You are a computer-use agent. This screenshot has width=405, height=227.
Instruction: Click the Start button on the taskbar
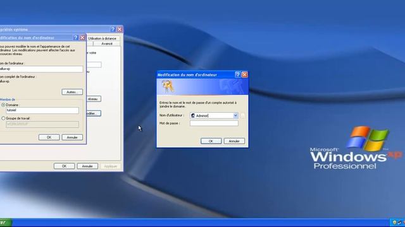(6, 223)
